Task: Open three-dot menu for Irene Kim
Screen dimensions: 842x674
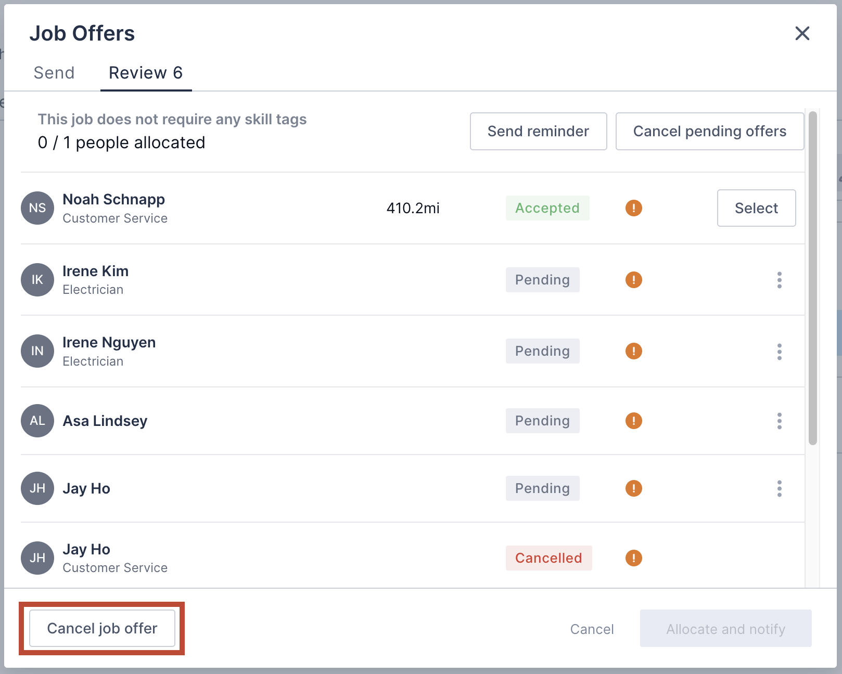Action: (x=779, y=280)
